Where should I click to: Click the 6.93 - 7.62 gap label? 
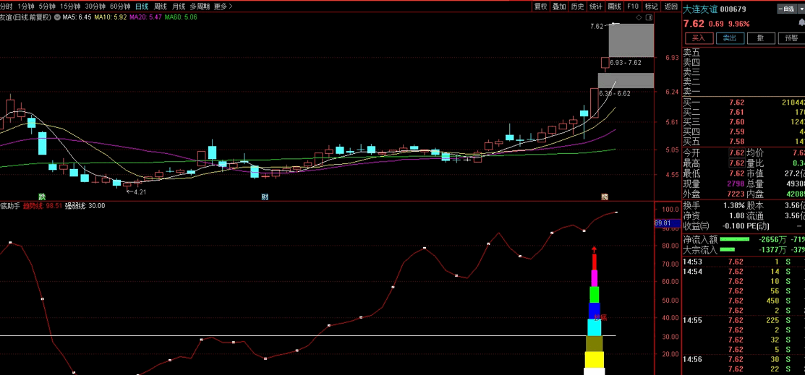626,63
